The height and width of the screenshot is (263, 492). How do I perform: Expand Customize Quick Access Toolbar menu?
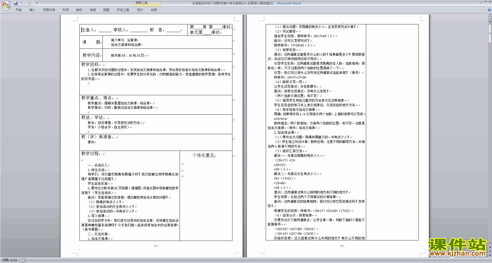37,3
